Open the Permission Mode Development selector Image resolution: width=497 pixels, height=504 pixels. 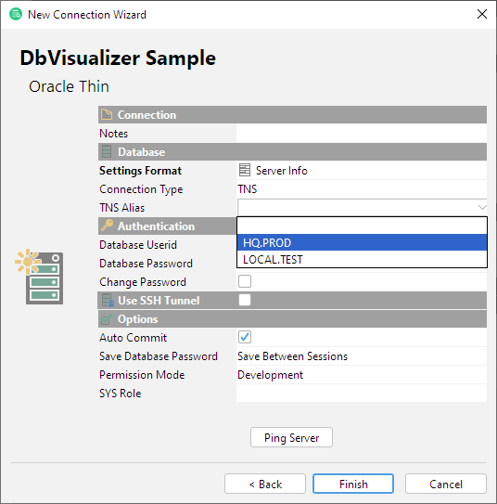coord(362,375)
